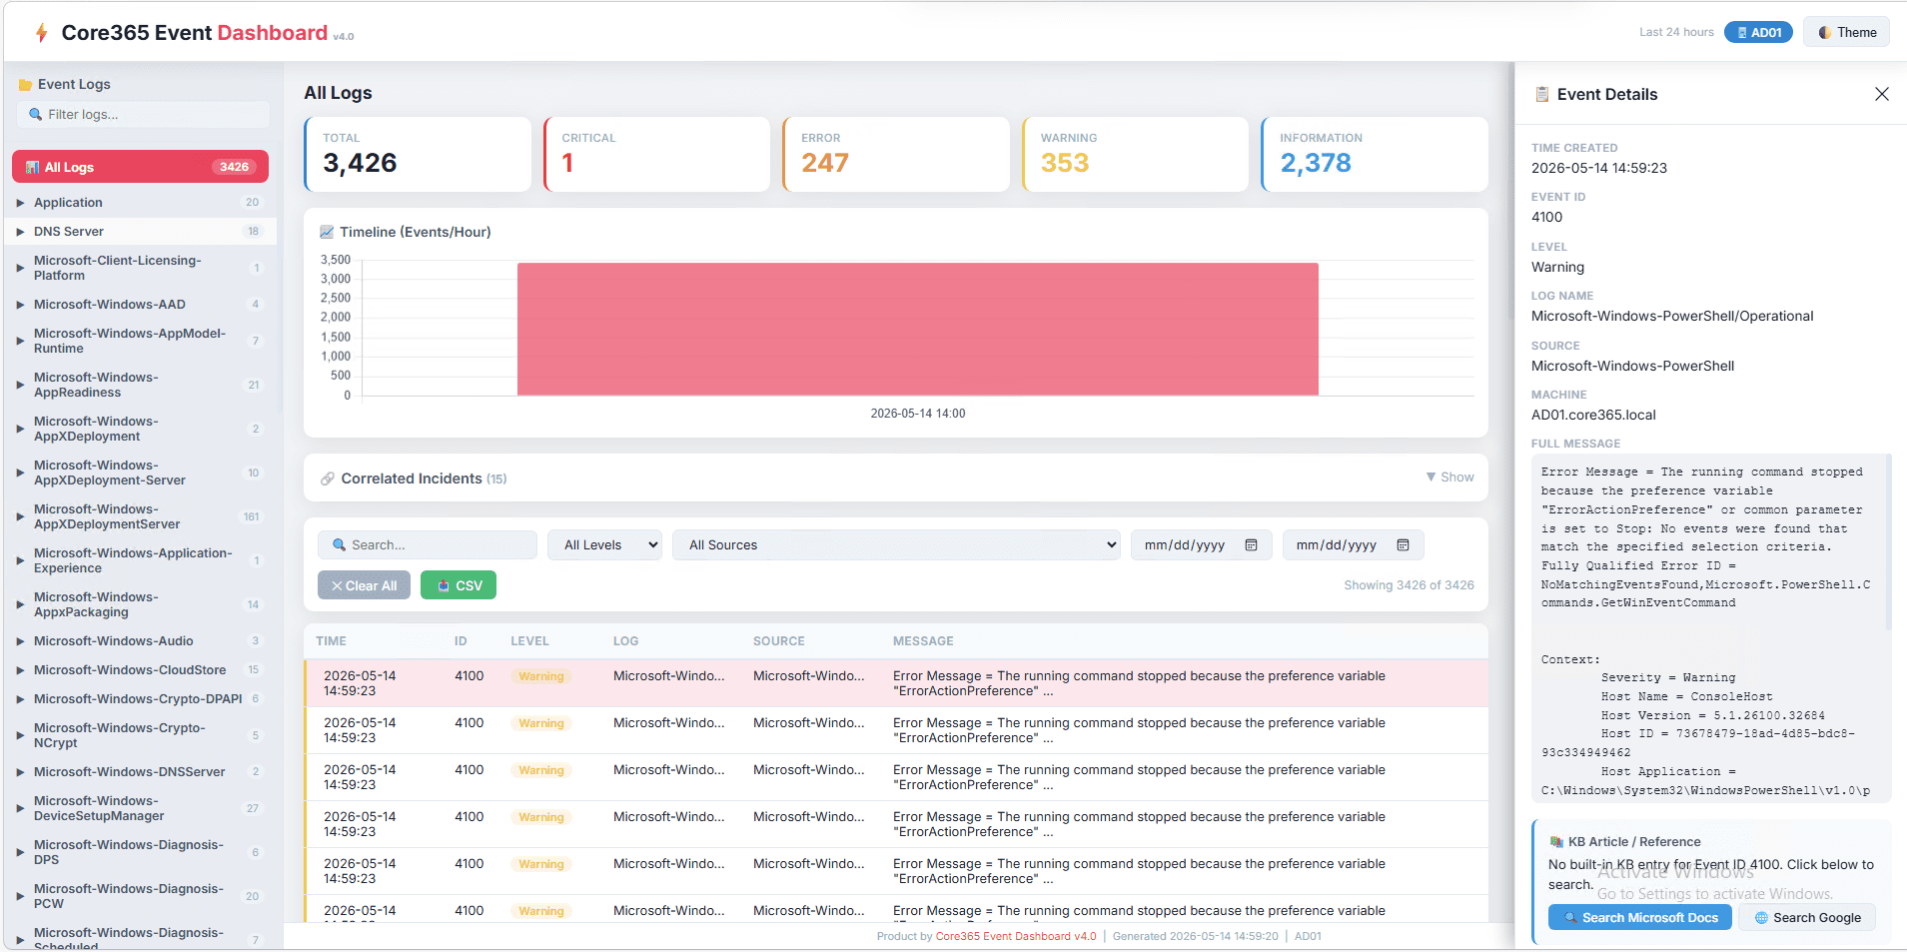Click the folder icon beside Event Logs
1907x952 pixels.
pos(25,85)
